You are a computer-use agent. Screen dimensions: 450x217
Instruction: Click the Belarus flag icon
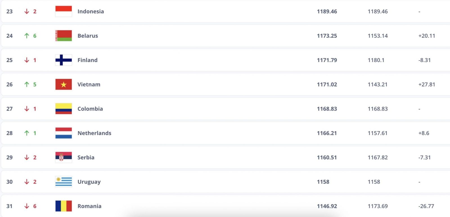(x=64, y=36)
